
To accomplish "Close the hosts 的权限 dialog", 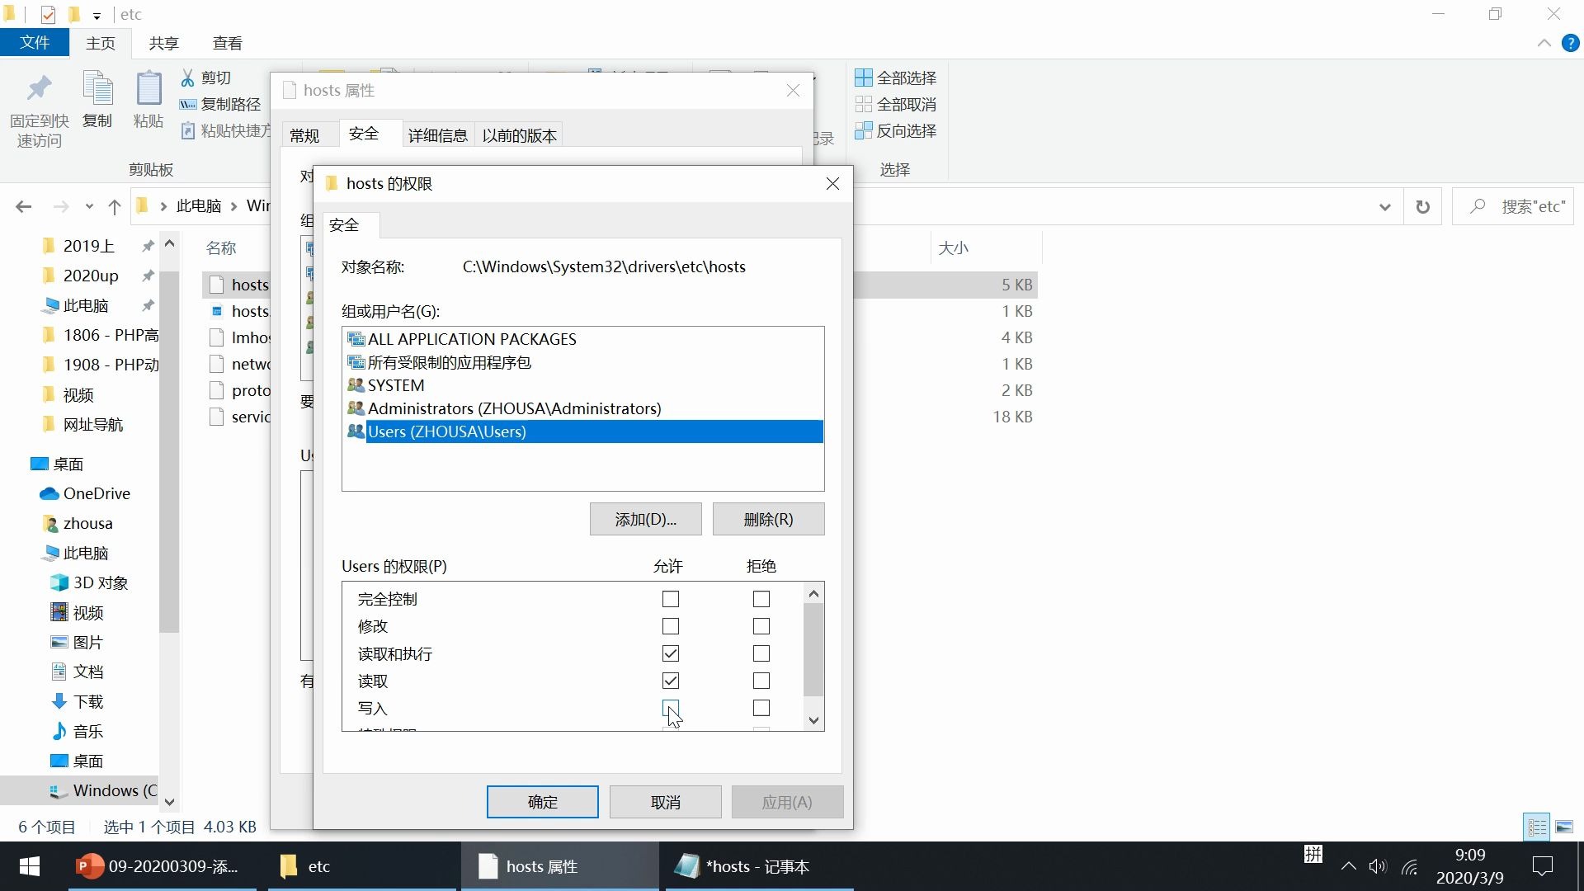I will (832, 183).
